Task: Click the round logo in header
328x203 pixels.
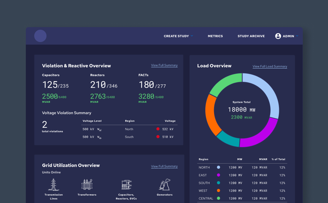Action: [x=40, y=36]
